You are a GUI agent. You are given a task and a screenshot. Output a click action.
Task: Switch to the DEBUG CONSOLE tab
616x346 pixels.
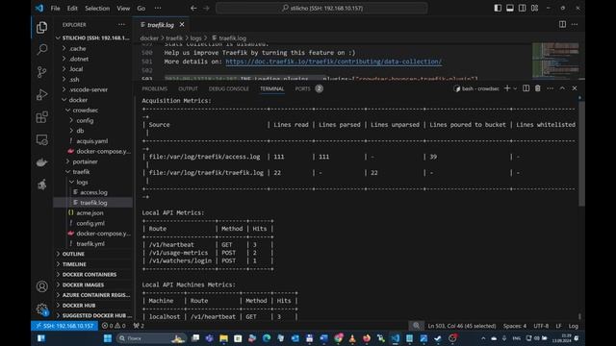229,88
